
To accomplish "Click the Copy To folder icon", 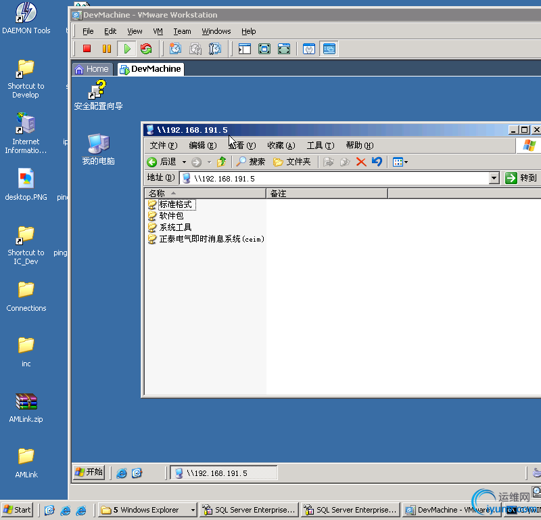I will click(x=345, y=162).
